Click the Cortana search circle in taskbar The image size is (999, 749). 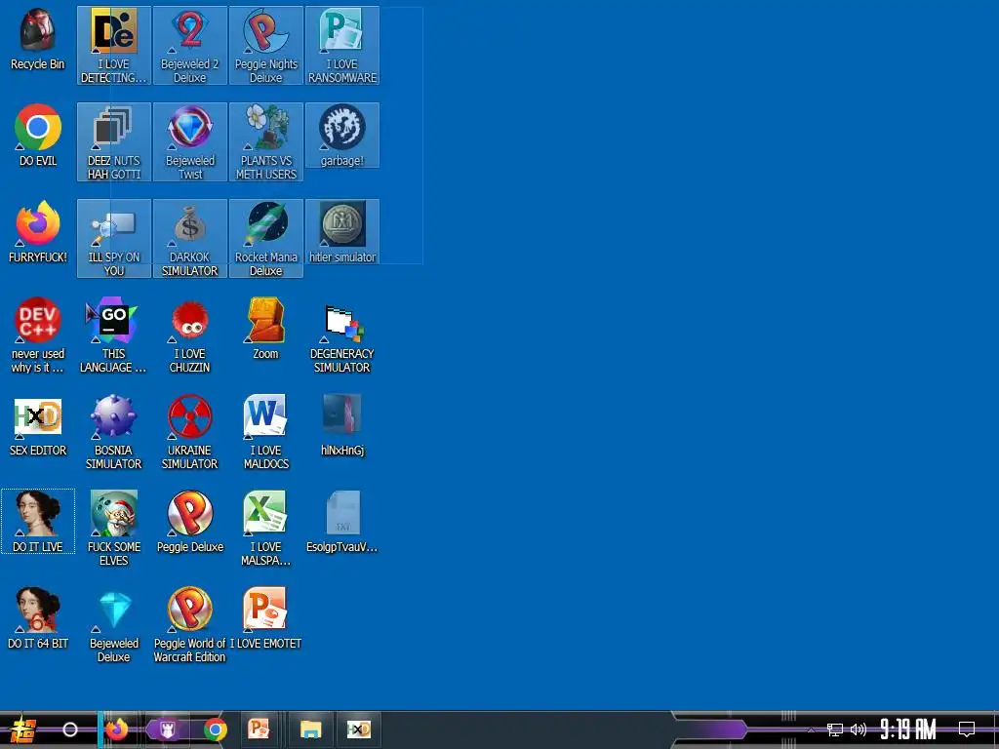[x=70, y=729]
